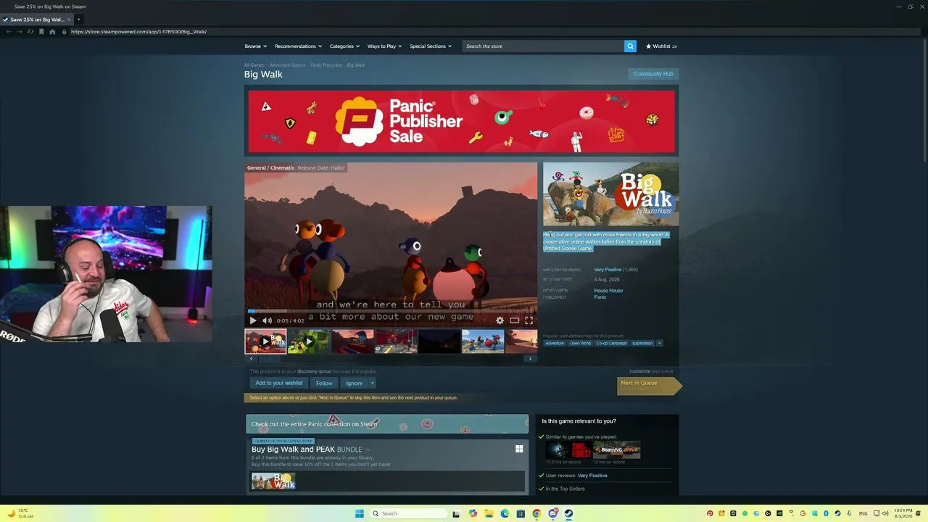Screen dimensions: 928x522
Task: Open the Wishlist star link
Action: tap(661, 46)
